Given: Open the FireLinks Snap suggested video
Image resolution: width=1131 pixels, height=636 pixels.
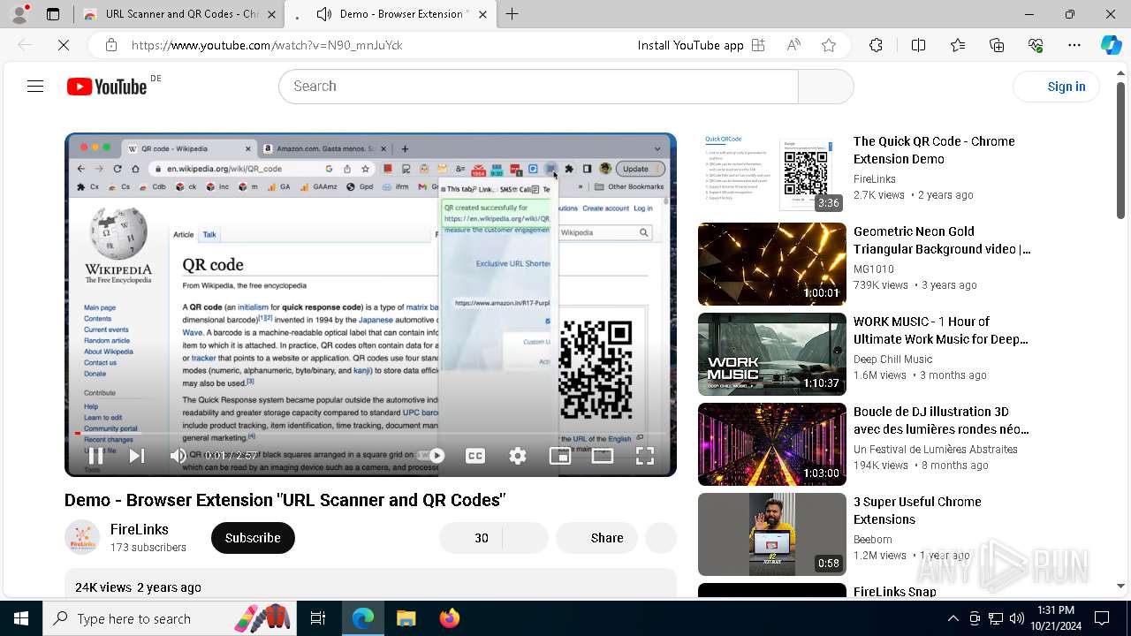Looking at the screenshot, I should 894,592.
